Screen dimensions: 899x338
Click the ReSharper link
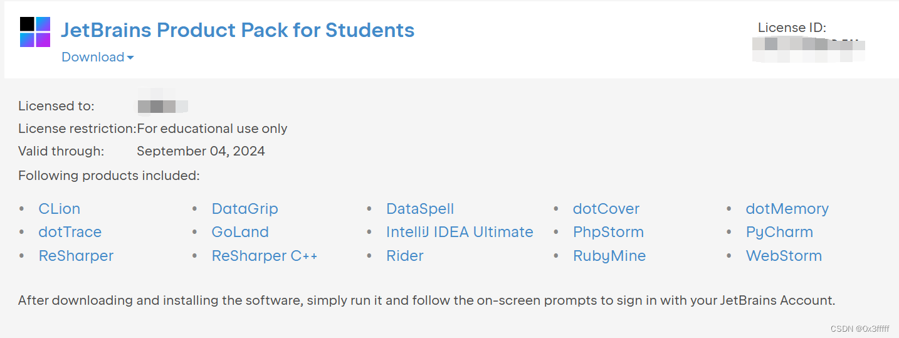click(76, 256)
